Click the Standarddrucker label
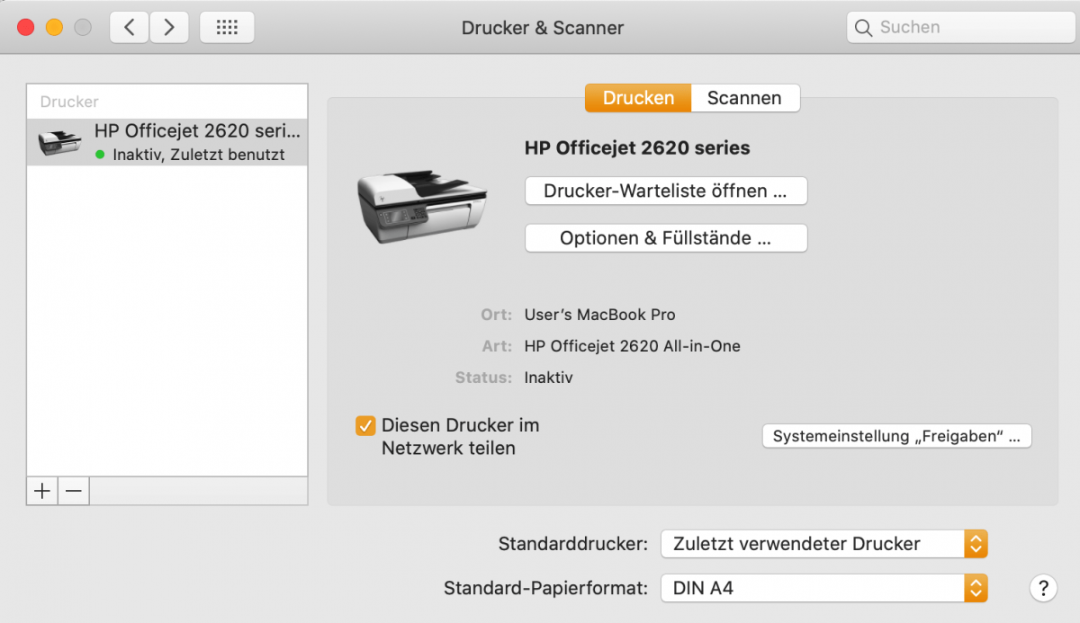This screenshot has width=1080, height=623. tap(573, 544)
